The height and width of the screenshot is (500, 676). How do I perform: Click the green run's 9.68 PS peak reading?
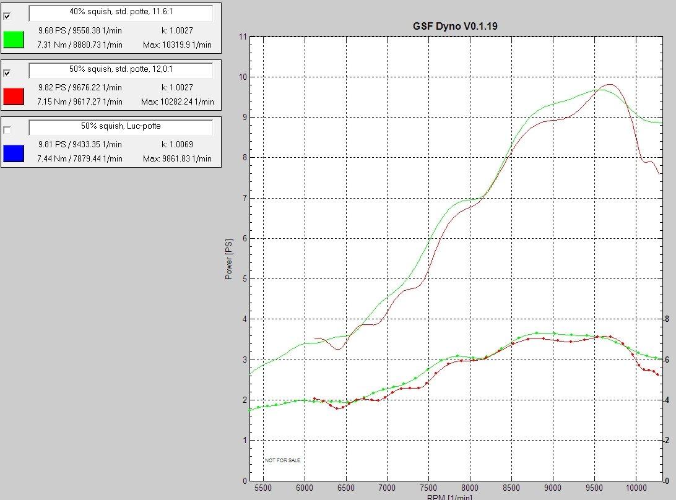coord(80,30)
